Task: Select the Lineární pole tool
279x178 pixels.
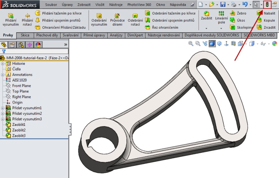Action: [x=221, y=18]
